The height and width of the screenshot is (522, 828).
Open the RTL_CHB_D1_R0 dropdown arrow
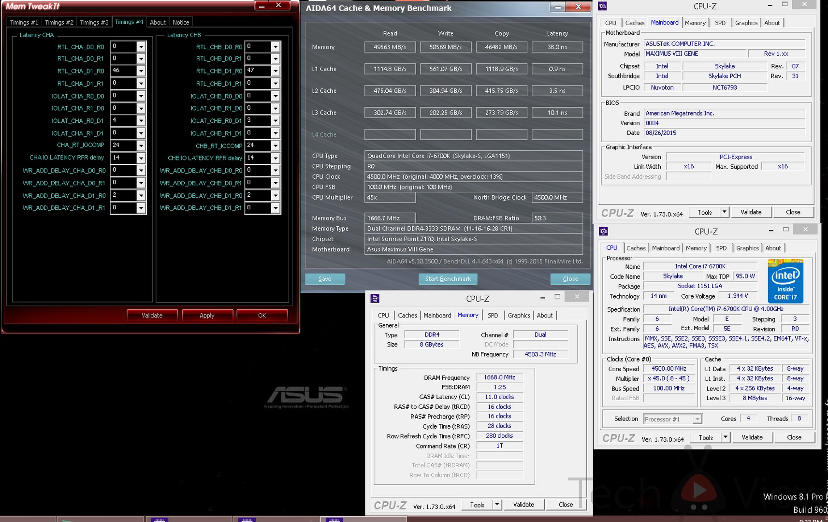275,71
